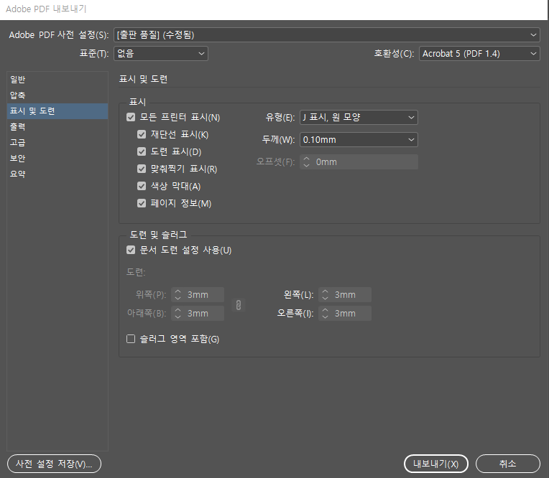Enable 슬러그 영역 포함 checkbox

[x=131, y=339]
